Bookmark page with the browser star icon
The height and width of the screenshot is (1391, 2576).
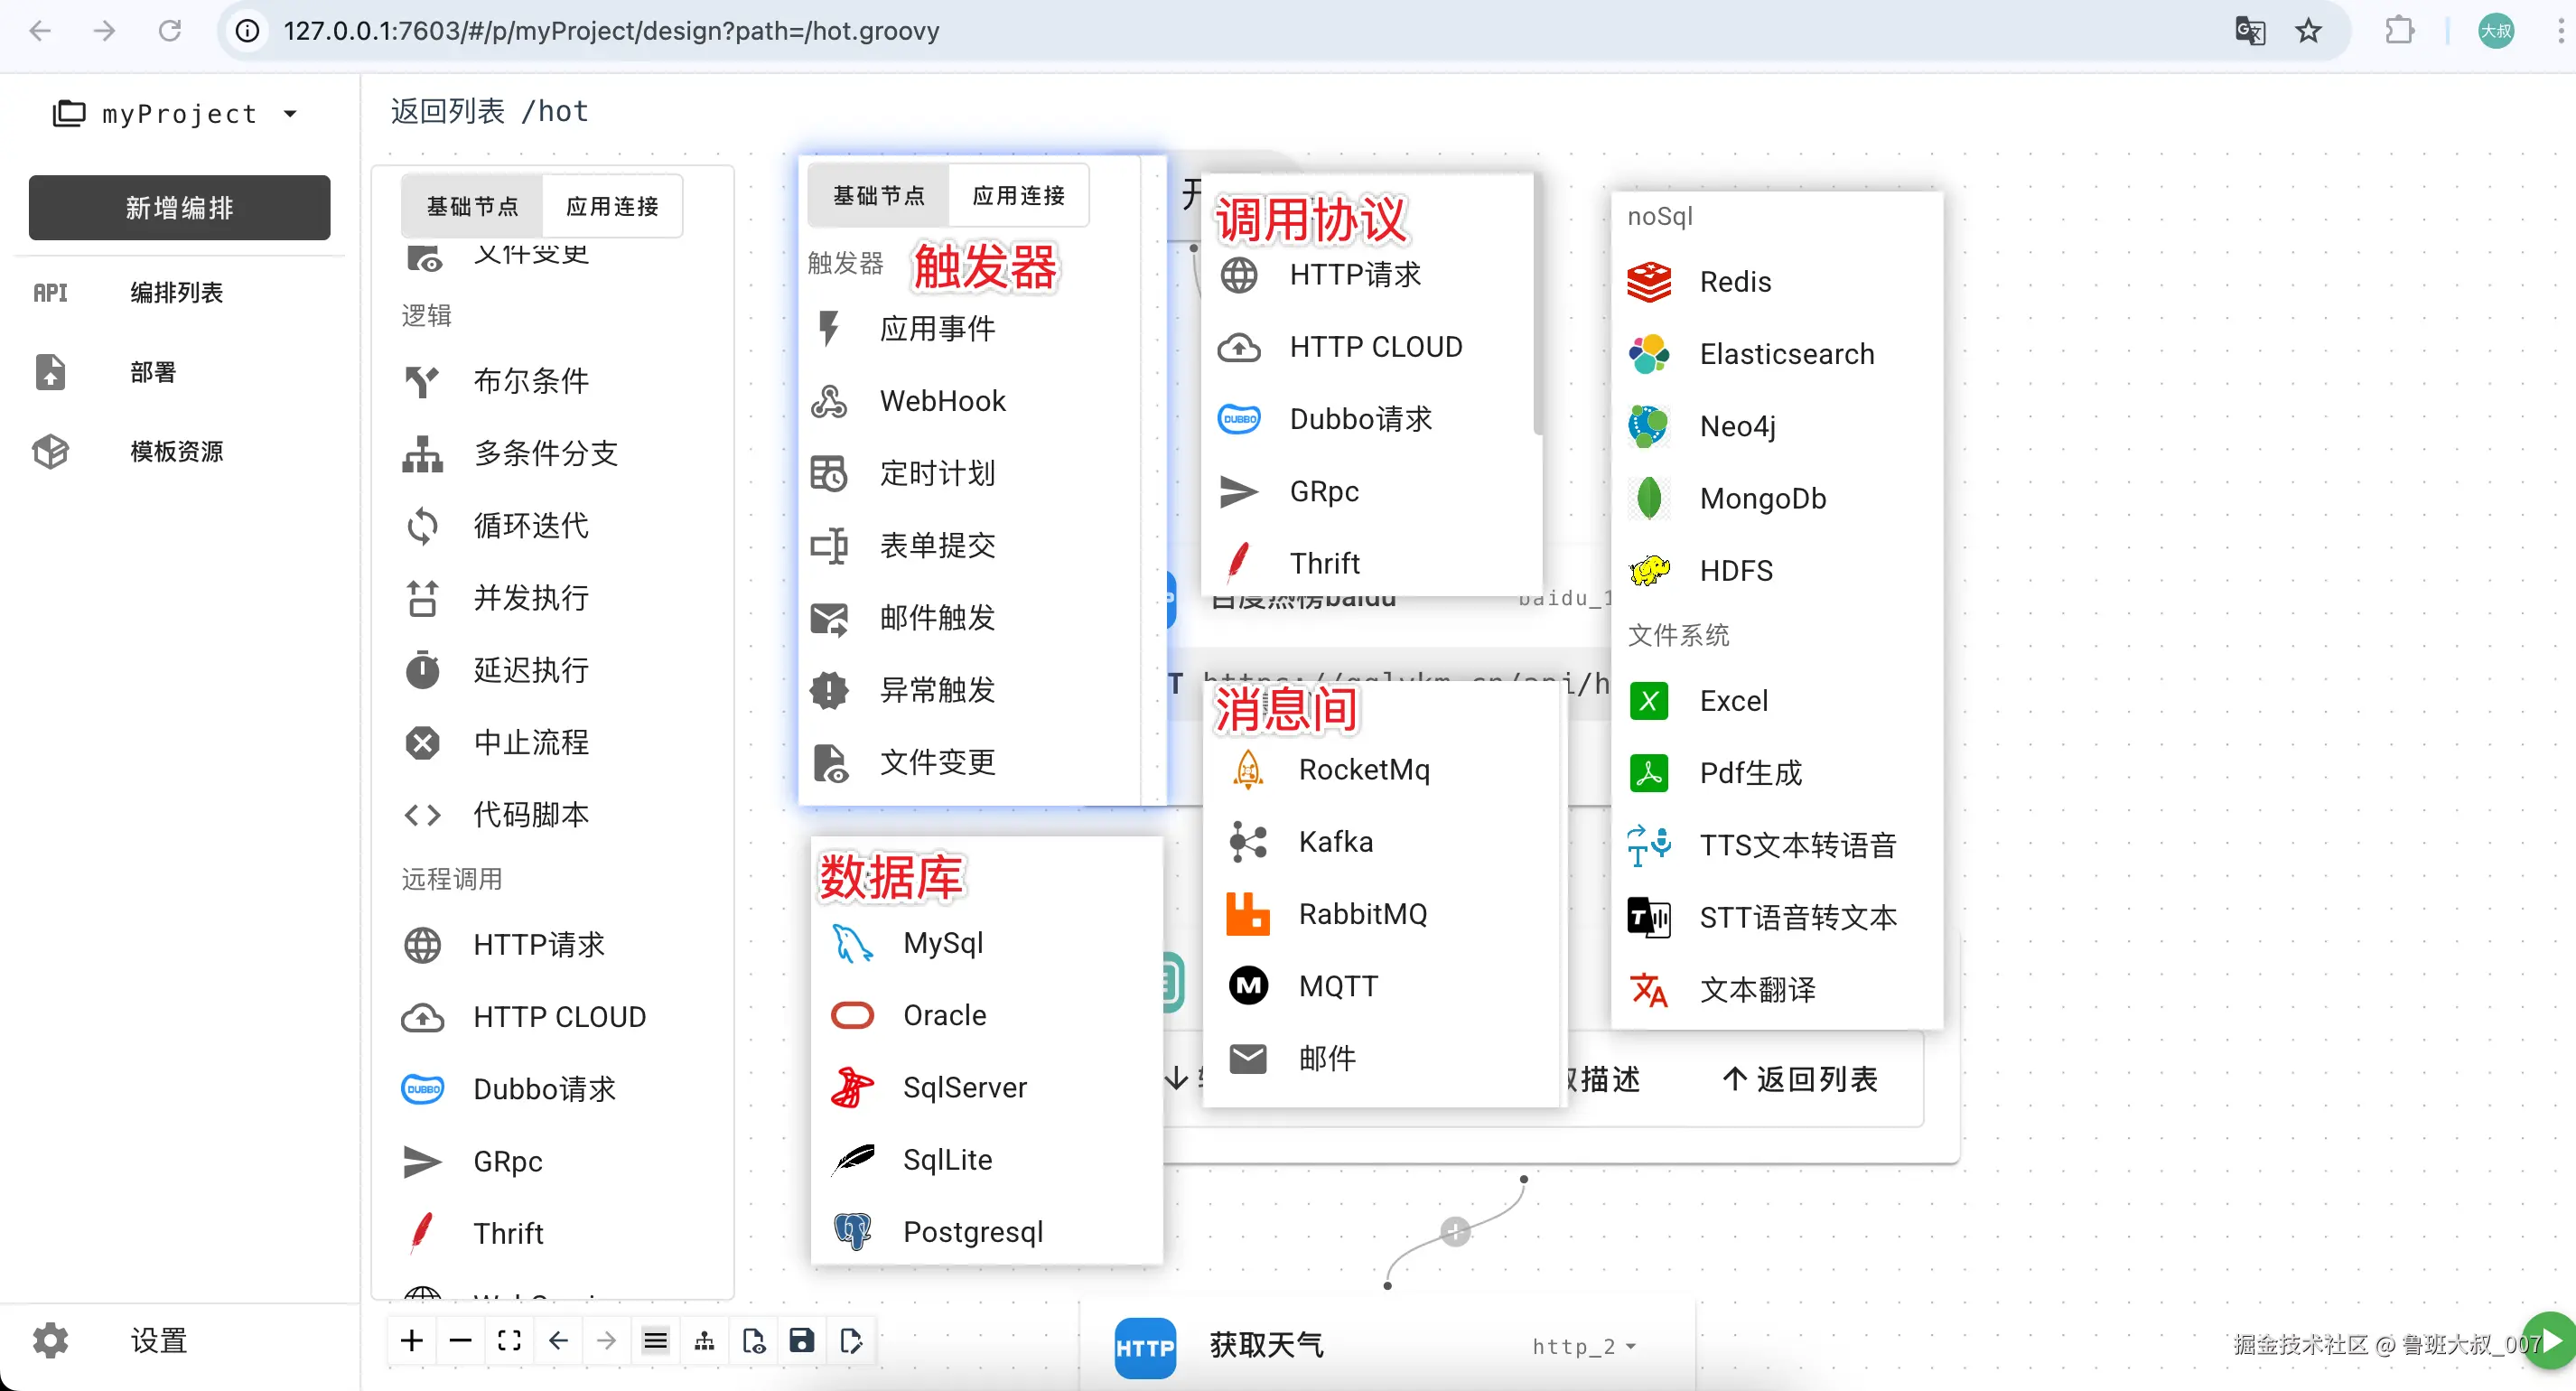2308,31
